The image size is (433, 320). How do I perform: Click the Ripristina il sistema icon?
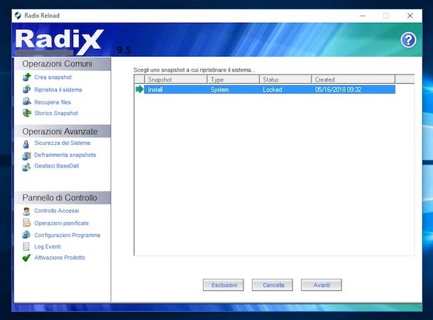(27, 89)
